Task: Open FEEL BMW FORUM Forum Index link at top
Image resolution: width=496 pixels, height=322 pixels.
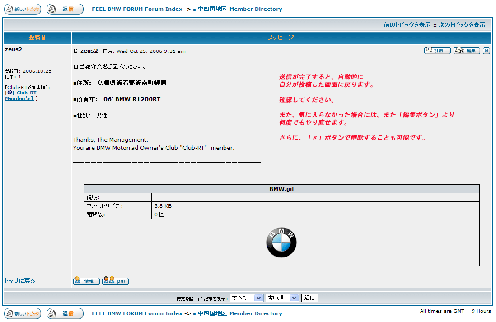Action: tap(137, 9)
